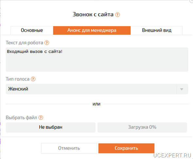Expand voice list via gray arrow

pyautogui.click(x=182, y=89)
